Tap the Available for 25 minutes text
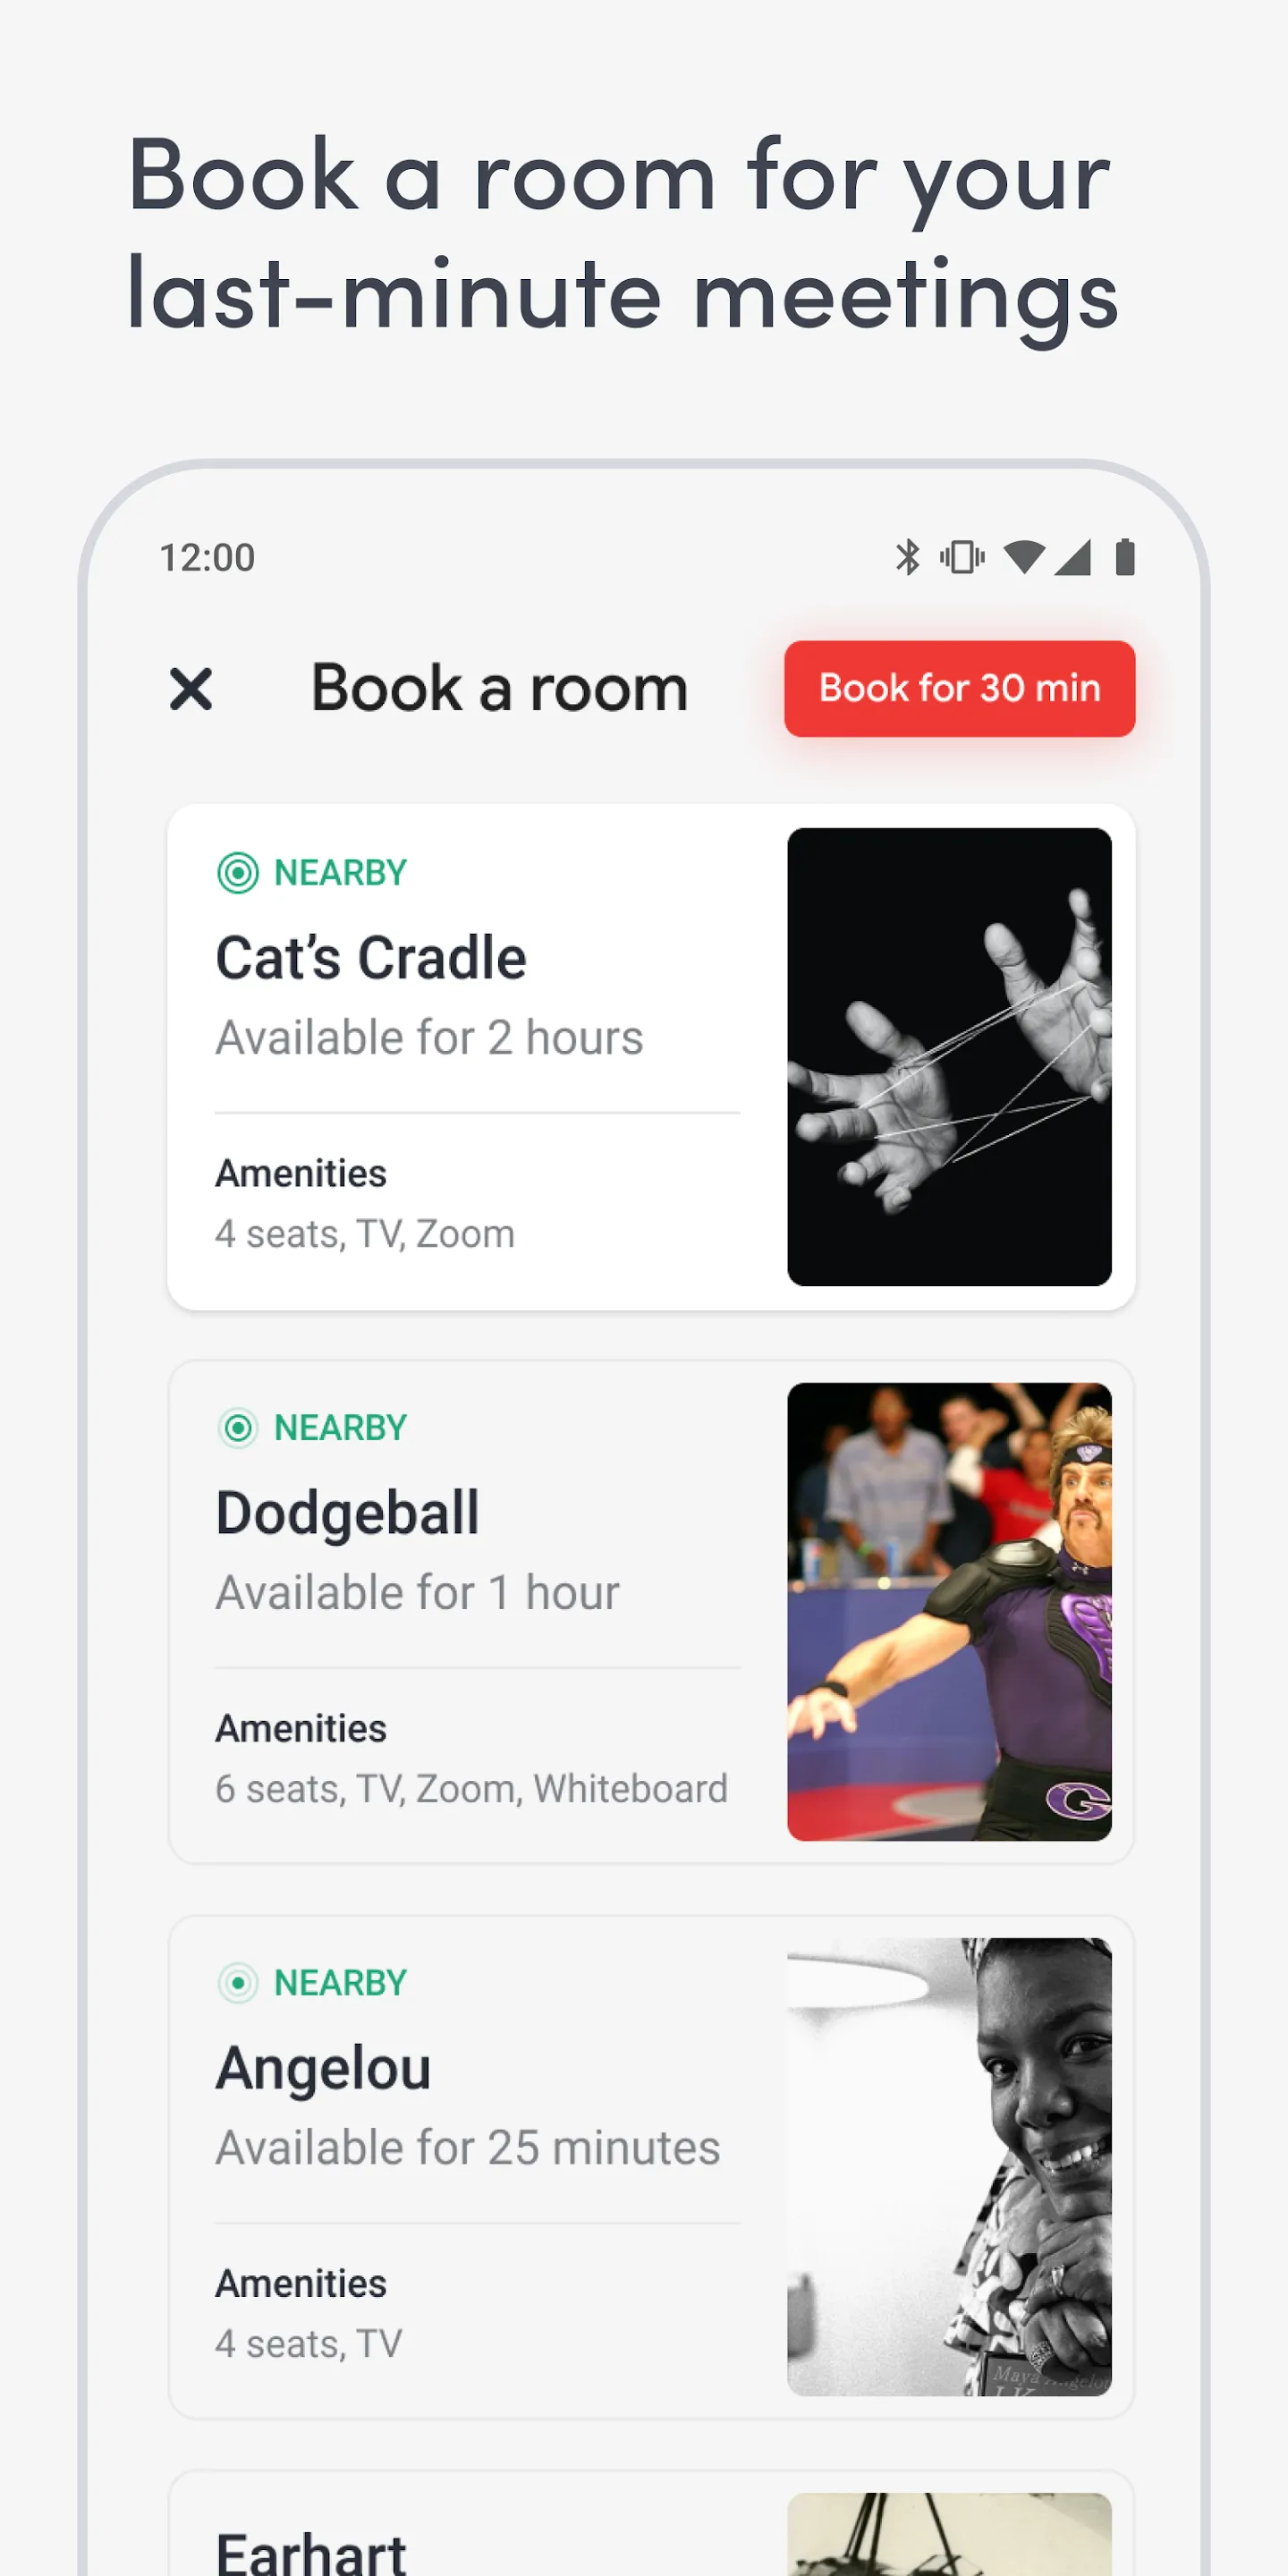The image size is (1288, 2576). click(468, 2148)
